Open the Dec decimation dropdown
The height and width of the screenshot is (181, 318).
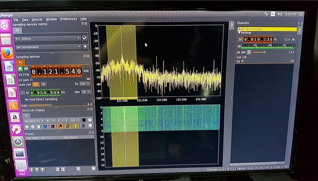(x=85, y=92)
